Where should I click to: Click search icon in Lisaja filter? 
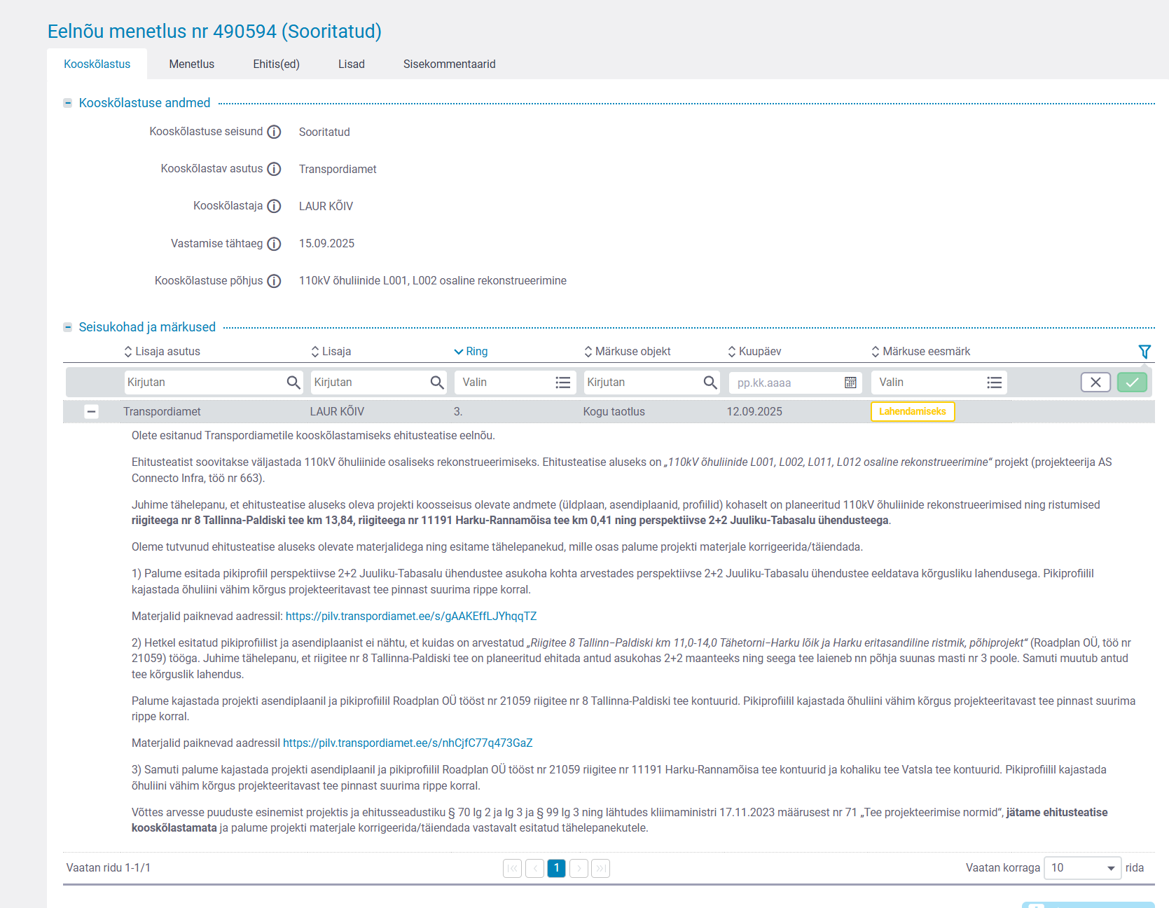tap(437, 383)
